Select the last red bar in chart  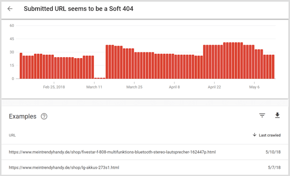(x=273, y=67)
